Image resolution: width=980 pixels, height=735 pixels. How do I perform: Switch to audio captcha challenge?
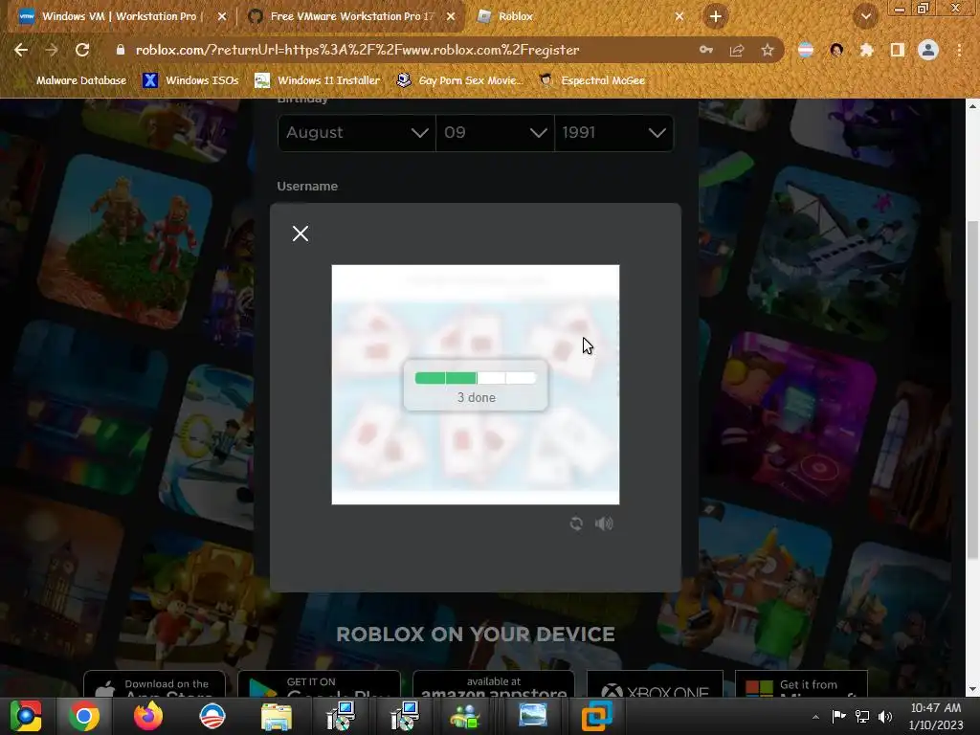(x=604, y=523)
